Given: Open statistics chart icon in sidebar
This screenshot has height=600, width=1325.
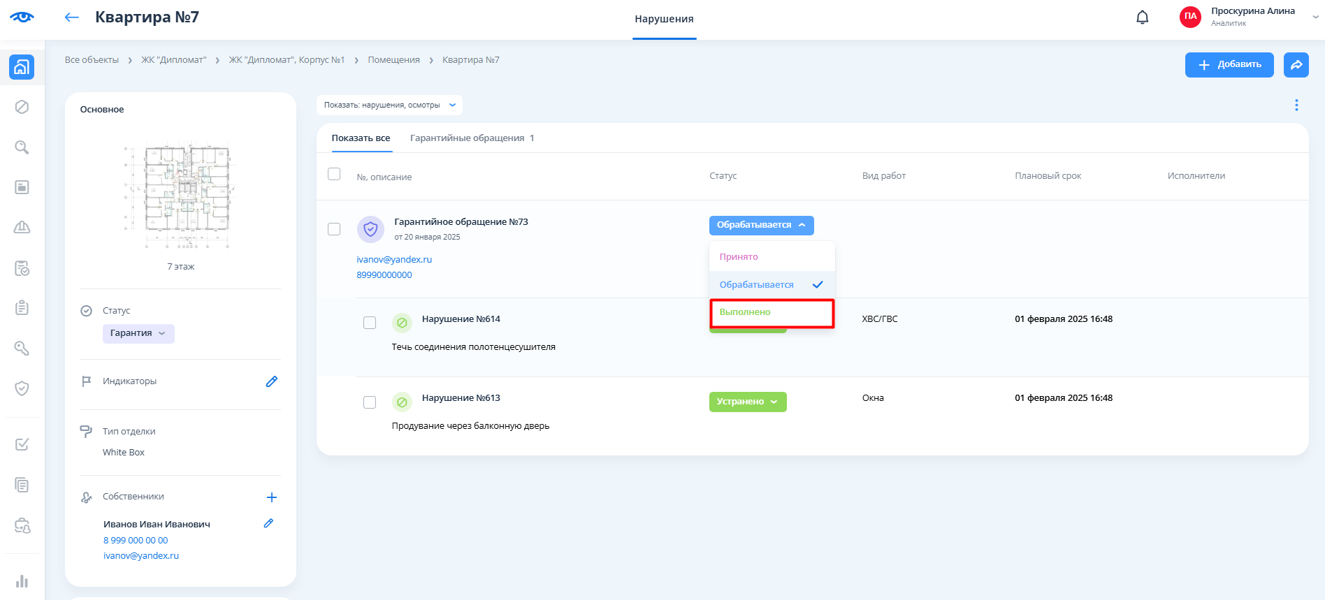Looking at the screenshot, I should pos(22,581).
